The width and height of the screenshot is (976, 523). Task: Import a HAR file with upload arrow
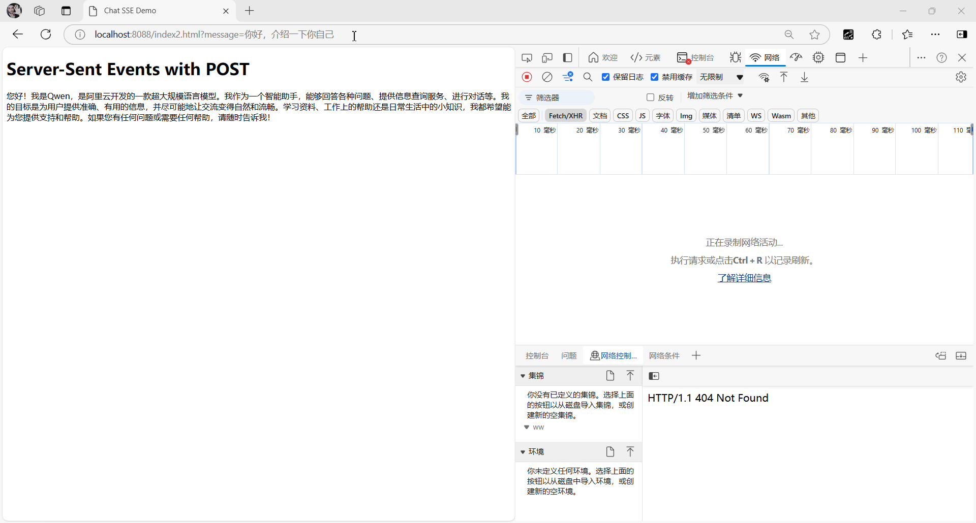784,77
